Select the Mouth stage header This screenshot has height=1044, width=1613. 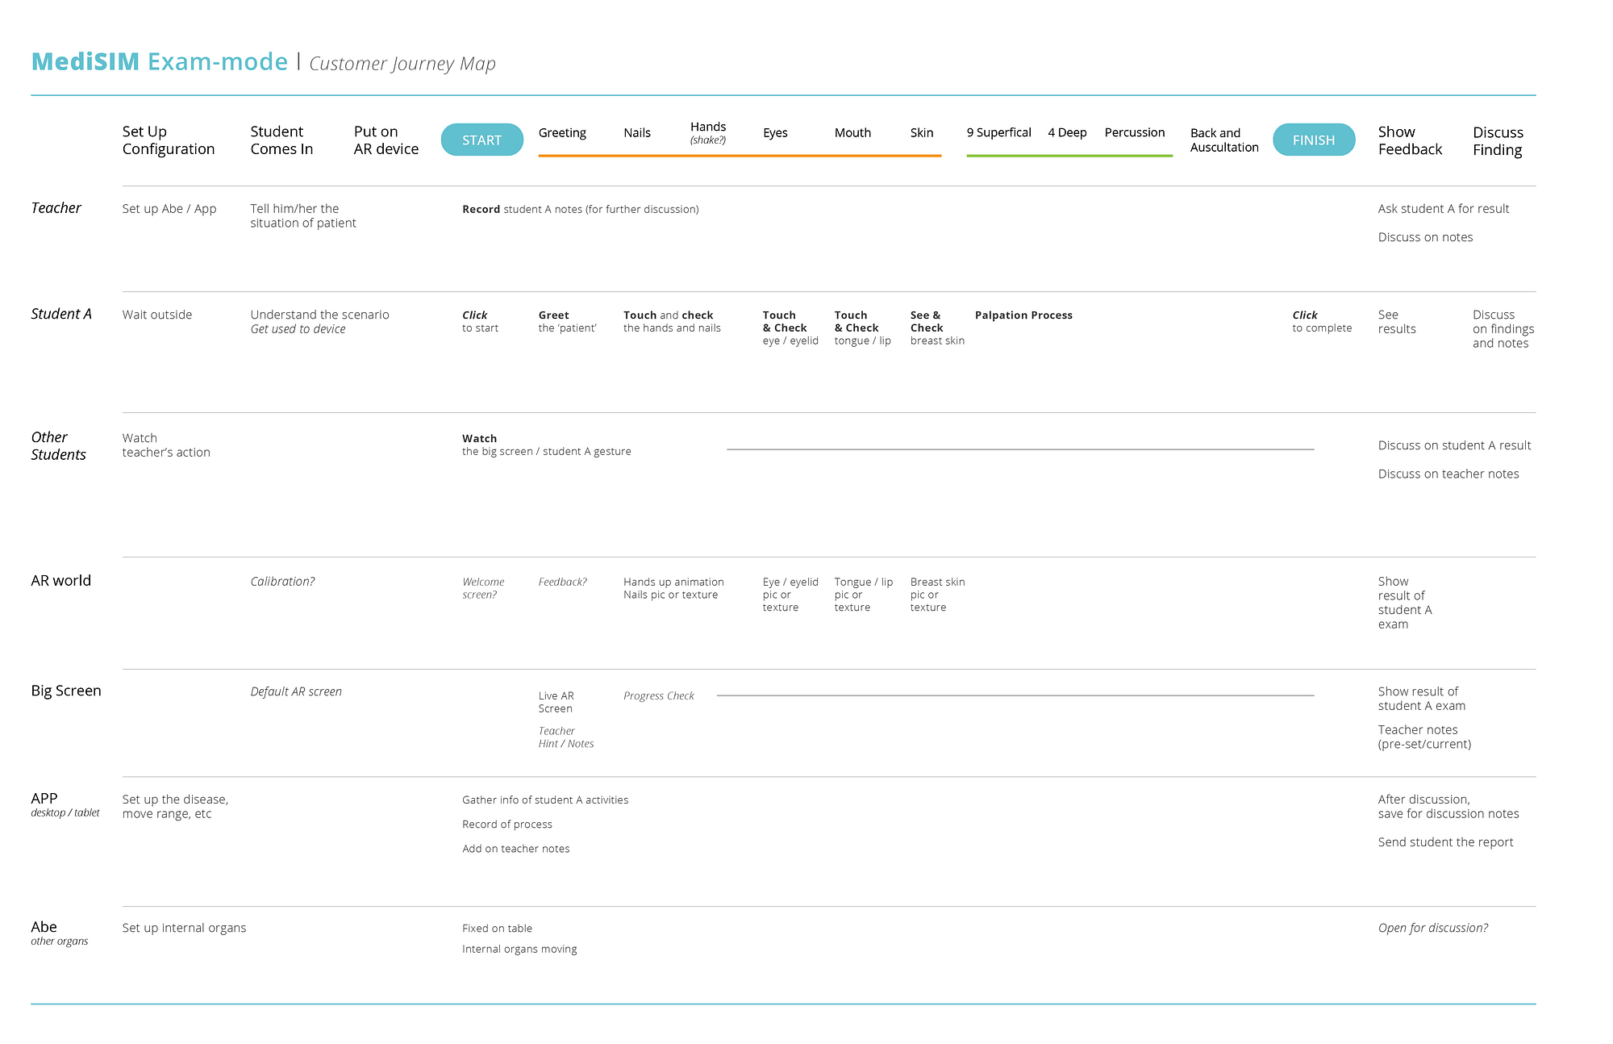852,133
